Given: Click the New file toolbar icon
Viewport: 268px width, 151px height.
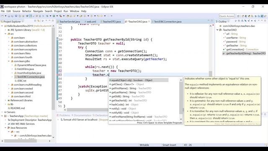Looking at the screenshot, I should coord(2,16).
